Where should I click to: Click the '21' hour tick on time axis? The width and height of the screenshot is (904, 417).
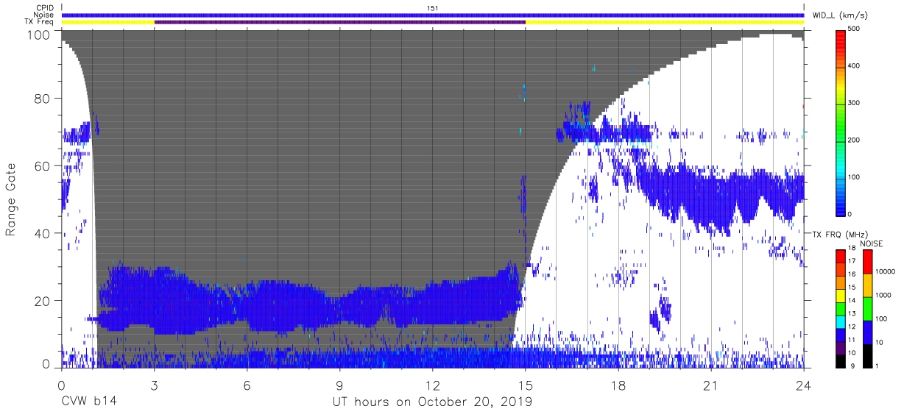[x=711, y=385]
